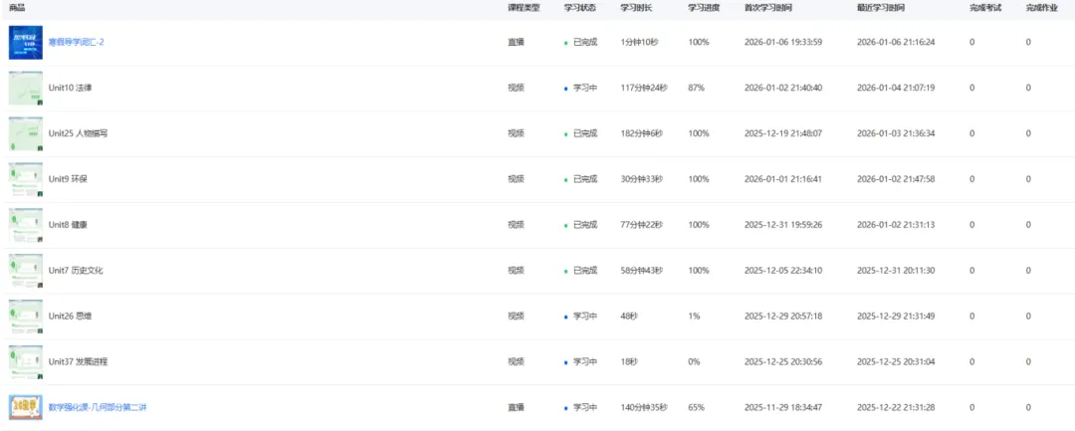Click latest study time 2026-01-03 21:36:34
The width and height of the screenshot is (1075, 431).
point(896,133)
